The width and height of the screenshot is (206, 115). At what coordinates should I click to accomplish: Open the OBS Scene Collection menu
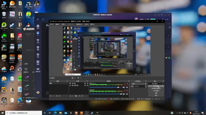[79, 24]
